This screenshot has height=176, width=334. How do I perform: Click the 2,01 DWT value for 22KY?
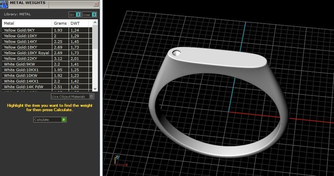point(75,59)
